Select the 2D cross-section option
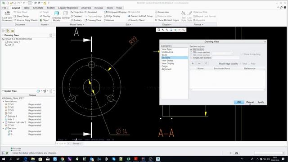Screen dimensions: 288x162 coord(191,52)
